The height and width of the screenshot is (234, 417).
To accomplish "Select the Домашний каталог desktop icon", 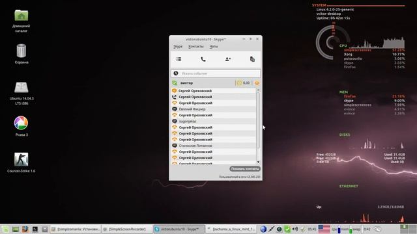I will [22, 21].
